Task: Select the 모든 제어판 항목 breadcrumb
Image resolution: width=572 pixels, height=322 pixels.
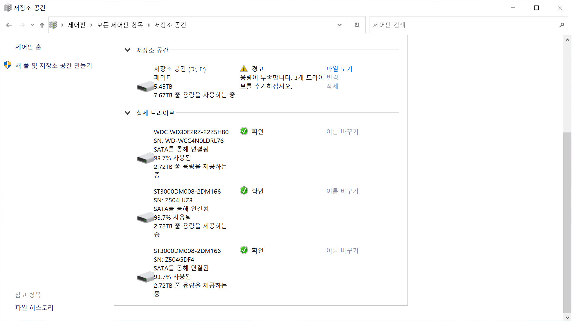Action: [x=120, y=25]
